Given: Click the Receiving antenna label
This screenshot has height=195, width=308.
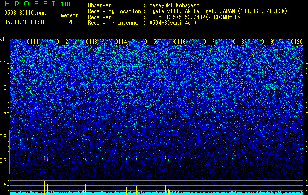Looking at the screenshot, I should pyautogui.click(x=113, y=23).
